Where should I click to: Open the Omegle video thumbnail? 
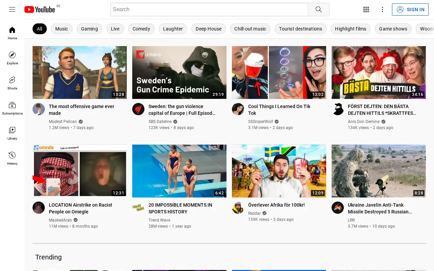point(80,171)
